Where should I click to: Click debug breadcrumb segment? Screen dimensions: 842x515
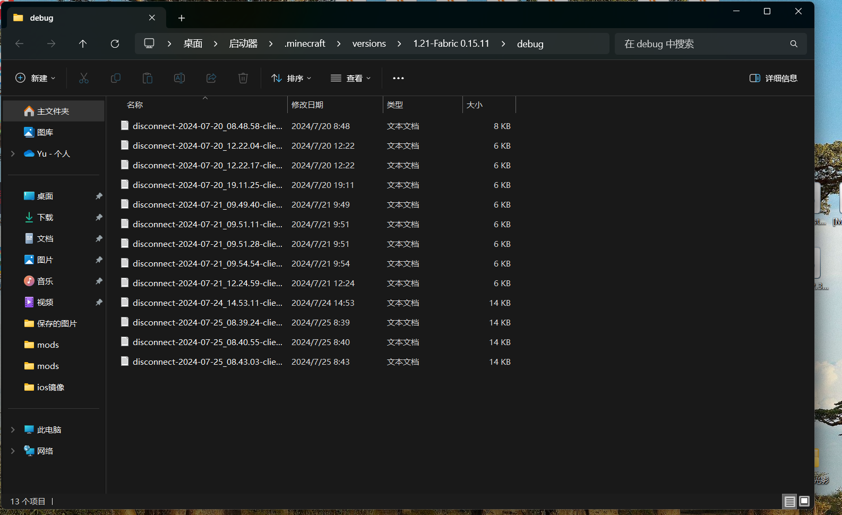click(530, 44)
